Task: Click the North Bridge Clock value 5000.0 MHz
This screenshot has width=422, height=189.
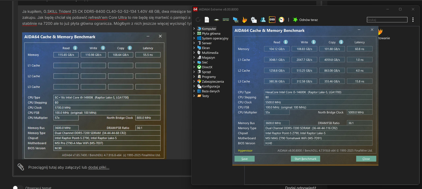Action: click(x=360, y=112)
